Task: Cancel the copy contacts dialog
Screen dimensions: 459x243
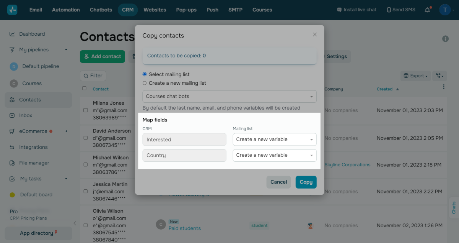Action: pos(278,182)
